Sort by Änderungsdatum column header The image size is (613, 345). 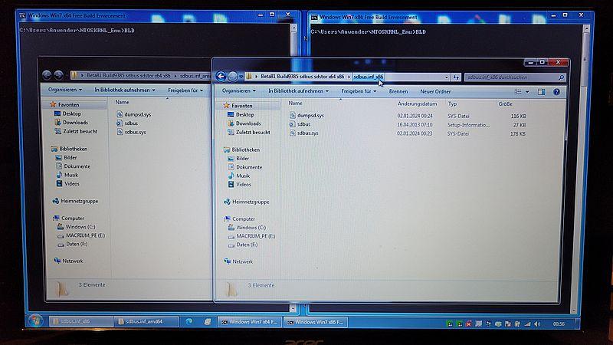417,103
